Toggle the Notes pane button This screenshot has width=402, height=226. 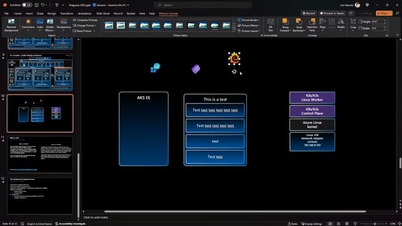[293, 223]
